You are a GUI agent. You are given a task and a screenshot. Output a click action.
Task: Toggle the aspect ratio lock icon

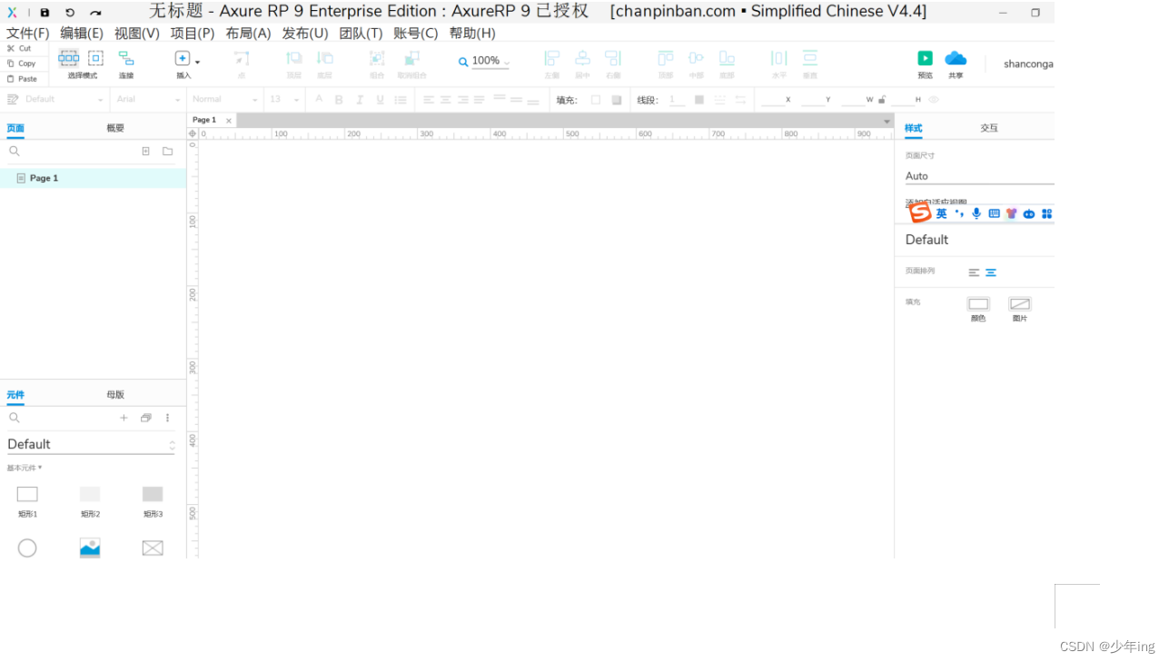click(x=882, y=100)
